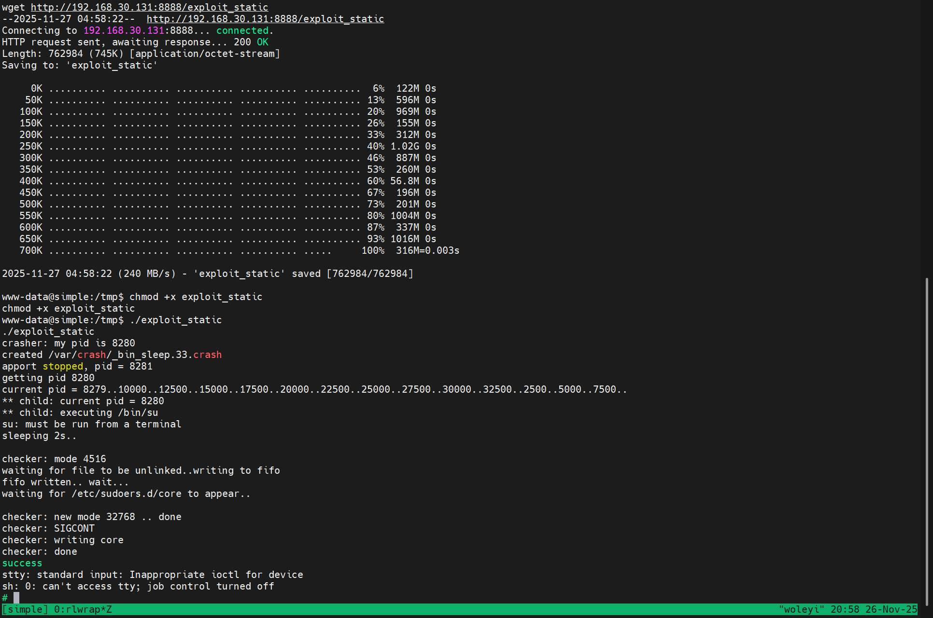Click the 'checker: mode 4516' output line

click(x=54, y=459)
